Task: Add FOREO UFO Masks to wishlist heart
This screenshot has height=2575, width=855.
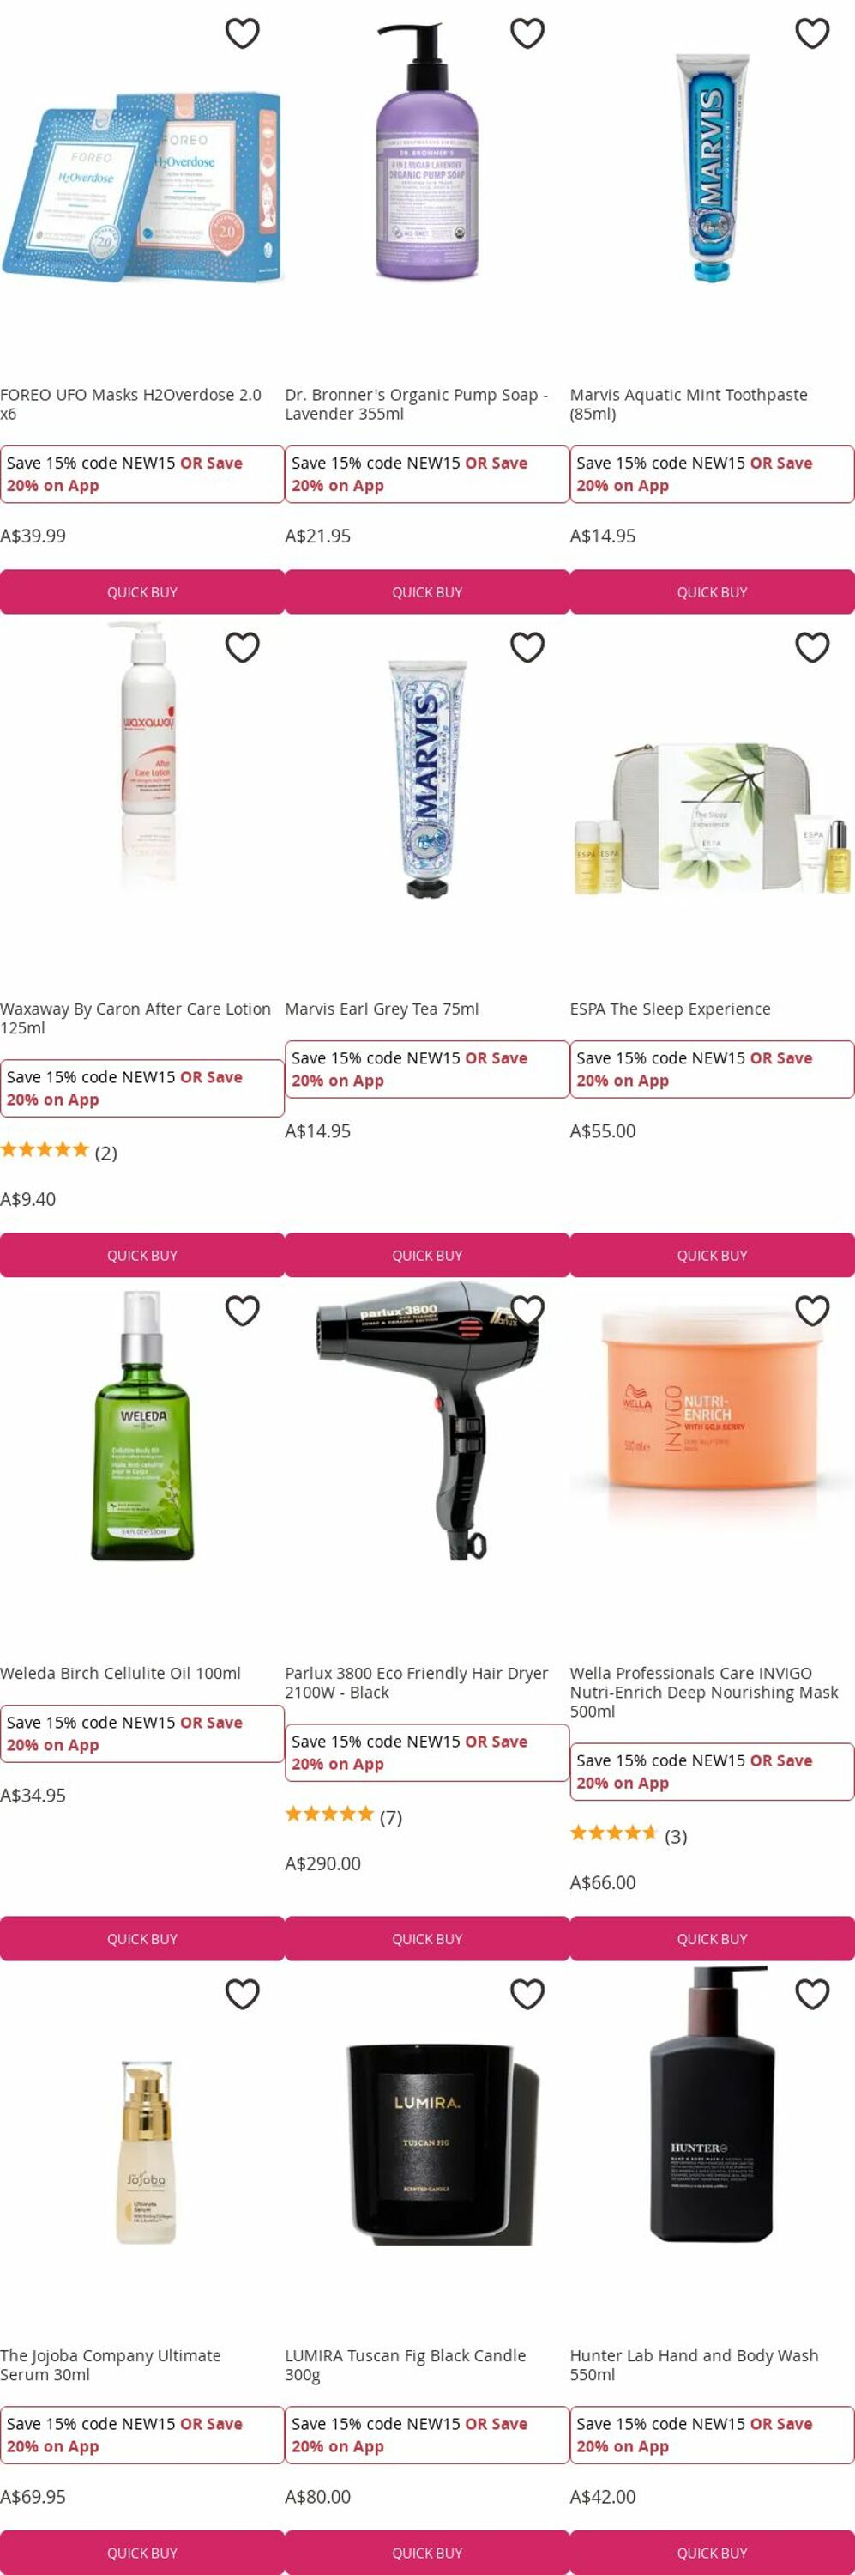Action: 243,33
